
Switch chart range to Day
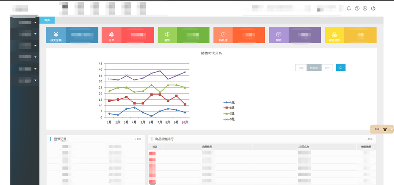[x=301, y=68]
